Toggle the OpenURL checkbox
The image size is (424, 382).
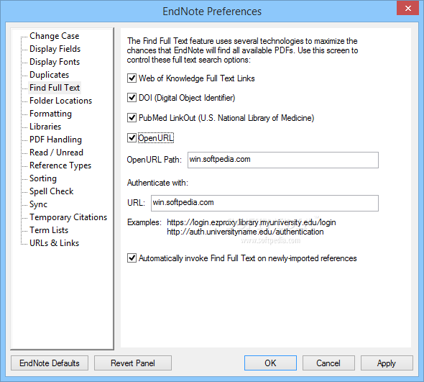(132, 138)
